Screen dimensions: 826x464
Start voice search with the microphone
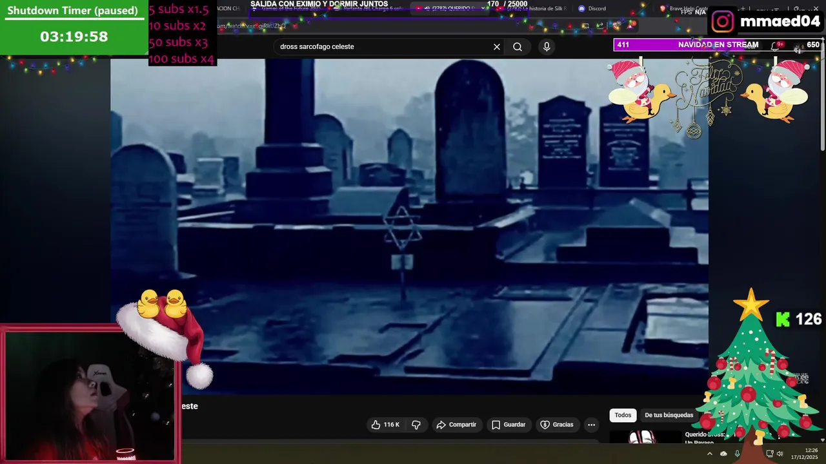tap(547, 46)
